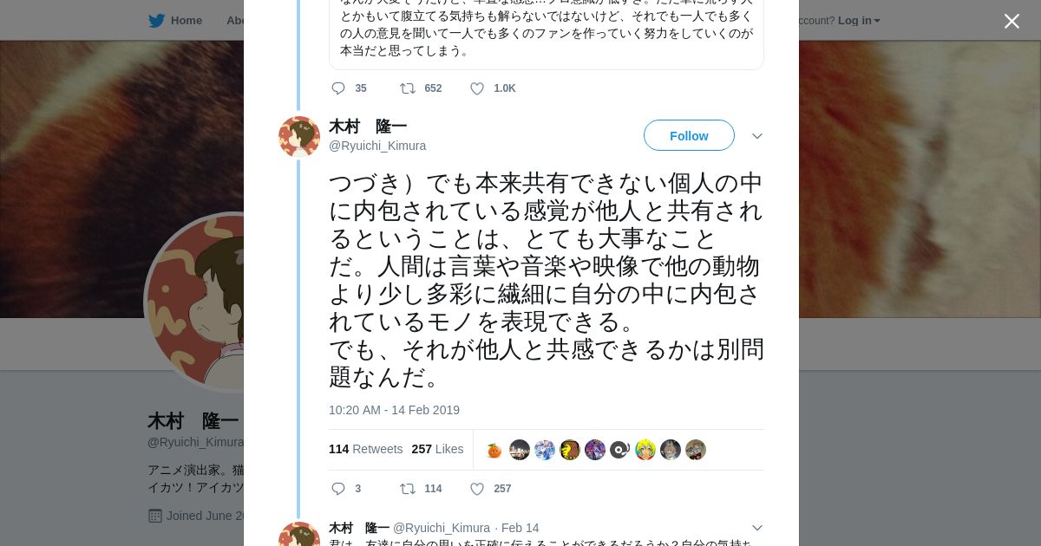Click the last liker avatar in the row
The height and width of the screenshot is (546, 1041).
(x=696, y=450)
